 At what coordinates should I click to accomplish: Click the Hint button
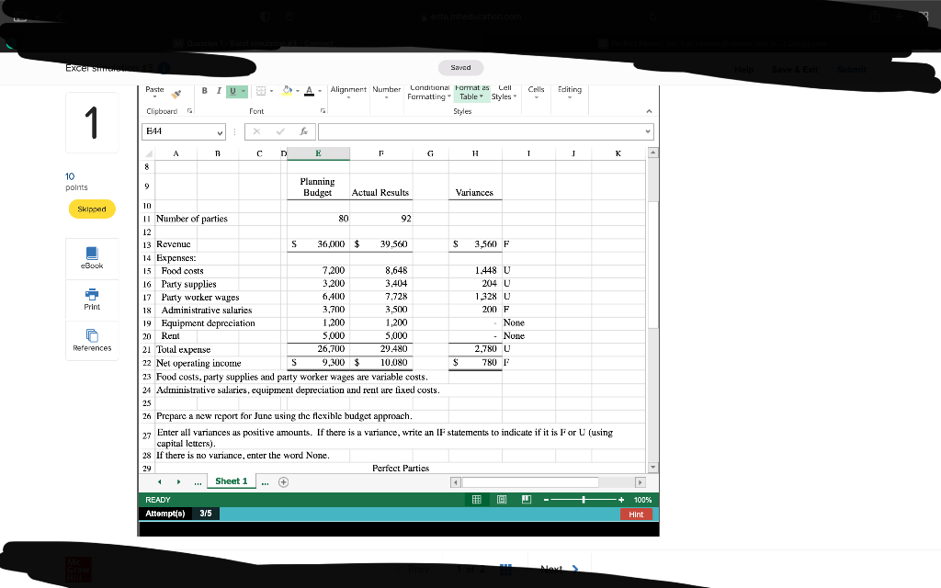tap(637, 514)
